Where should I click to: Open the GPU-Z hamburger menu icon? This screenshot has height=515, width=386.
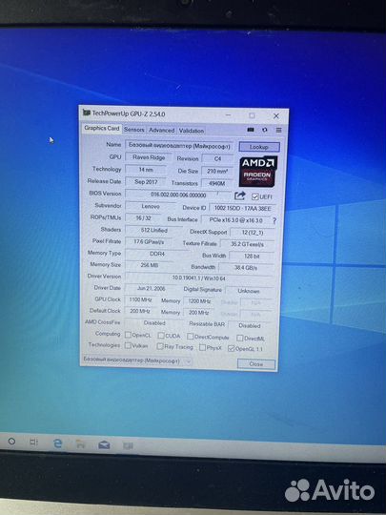tap(278, 130)
